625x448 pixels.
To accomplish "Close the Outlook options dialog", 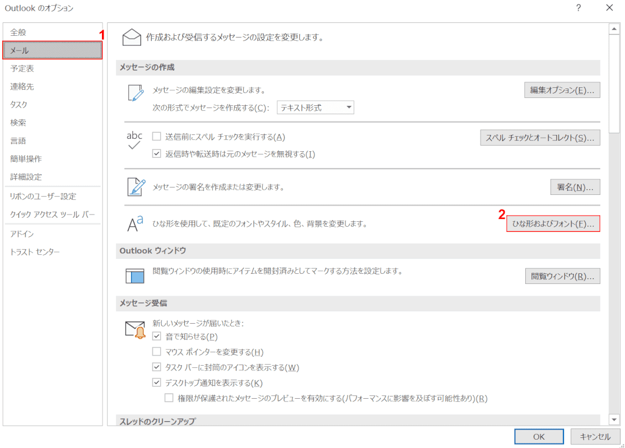I will [609, 8].
